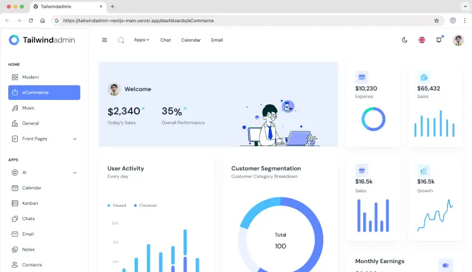Image resolution: width=472 pixels, height=272 pixels.
Task: Select Modern dashboard in sidebar
Action: [x=44, y=77]
